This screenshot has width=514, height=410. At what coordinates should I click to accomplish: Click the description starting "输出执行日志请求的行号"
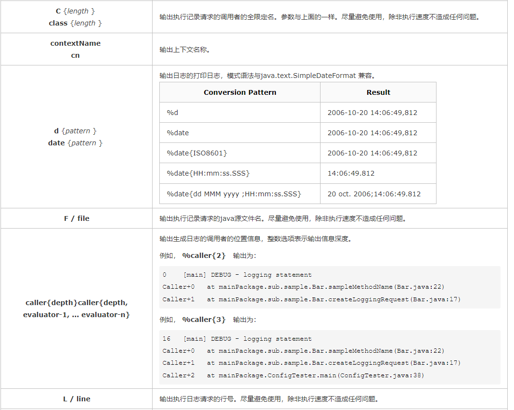270,399
